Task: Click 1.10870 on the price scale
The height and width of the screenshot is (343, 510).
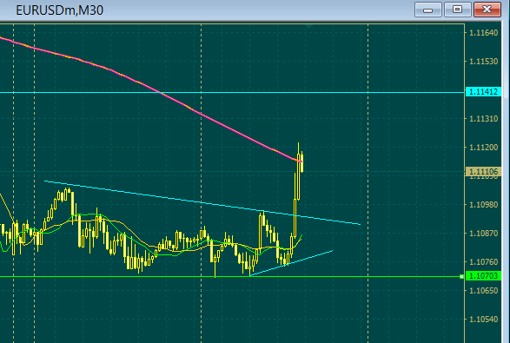Action: [483, 234]
